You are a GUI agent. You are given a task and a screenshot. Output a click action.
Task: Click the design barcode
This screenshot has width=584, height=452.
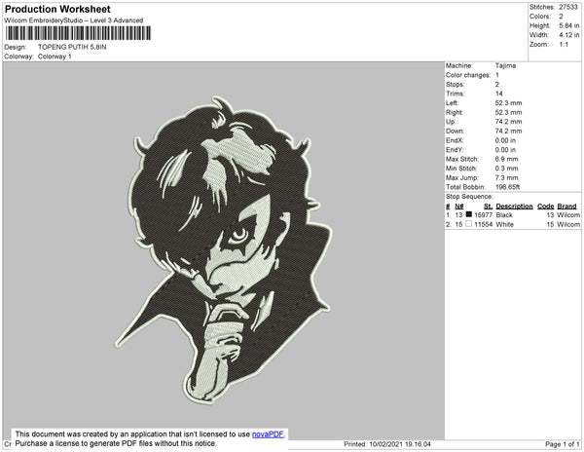[x=78, y=33]
